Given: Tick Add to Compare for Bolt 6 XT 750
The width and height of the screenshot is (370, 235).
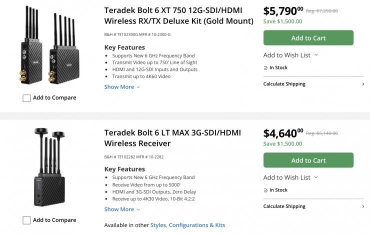Looking at the screenshot, I should pos(27,98).
